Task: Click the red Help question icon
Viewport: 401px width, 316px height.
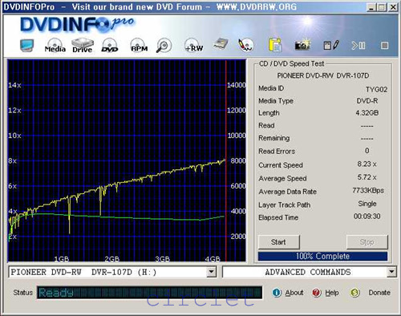Action: point(317,293)
